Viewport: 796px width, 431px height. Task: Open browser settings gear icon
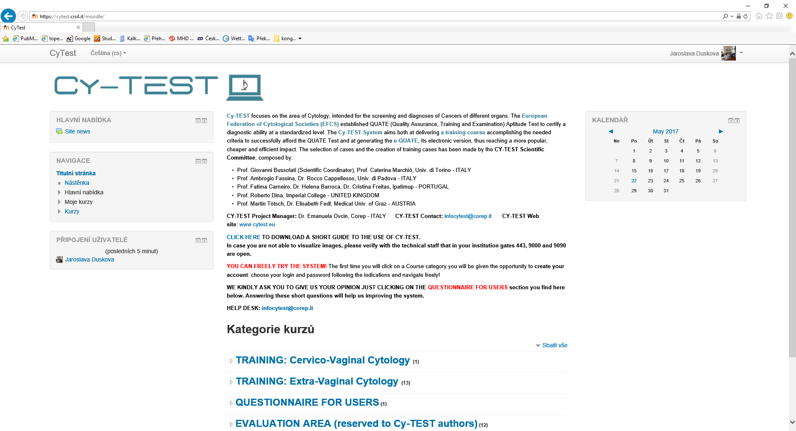point(779,16)
